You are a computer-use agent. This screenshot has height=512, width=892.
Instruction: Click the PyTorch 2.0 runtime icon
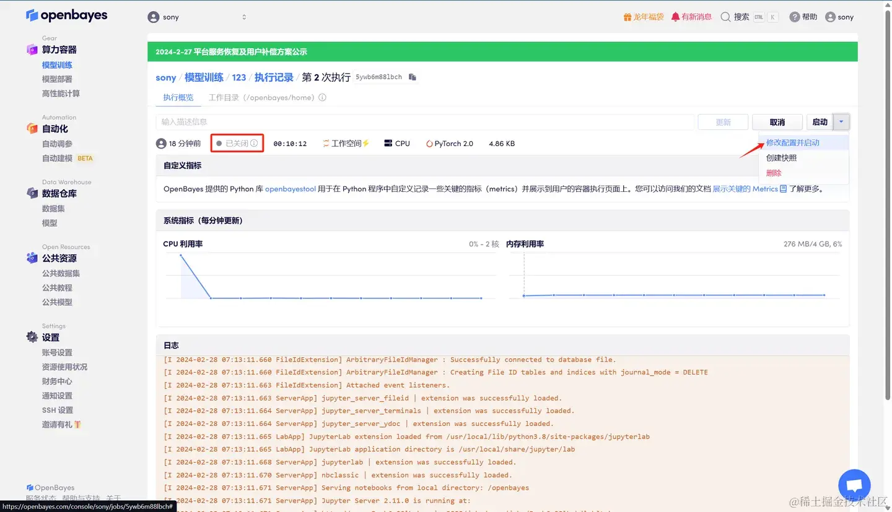(429, 144)
